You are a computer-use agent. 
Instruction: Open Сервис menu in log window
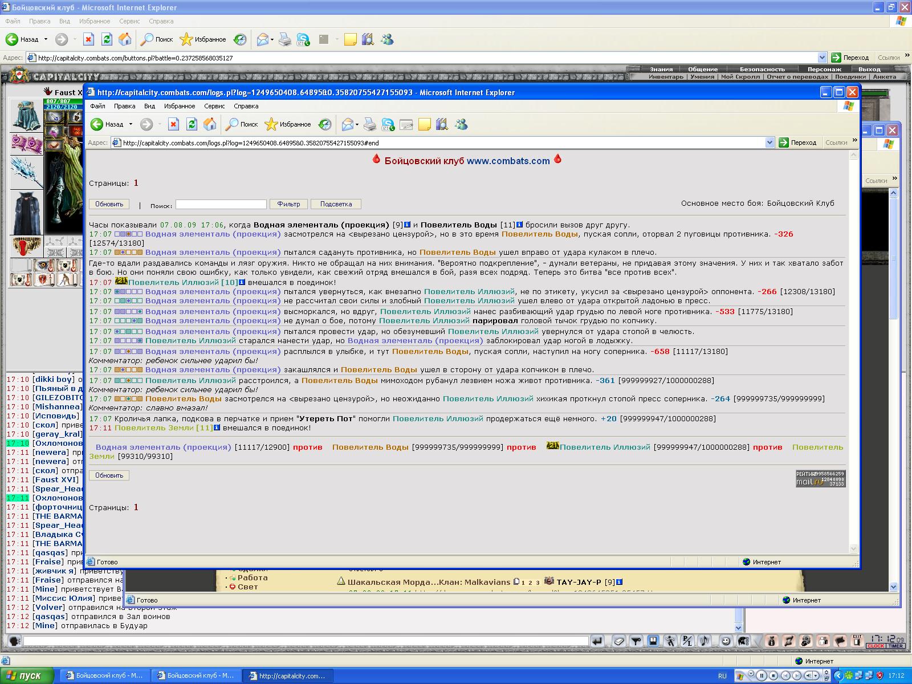214,106
